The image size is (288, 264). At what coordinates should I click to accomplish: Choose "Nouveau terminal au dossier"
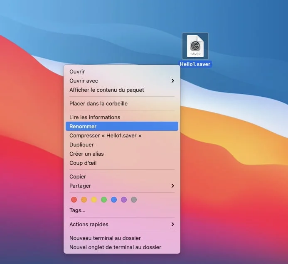[105, 238]
